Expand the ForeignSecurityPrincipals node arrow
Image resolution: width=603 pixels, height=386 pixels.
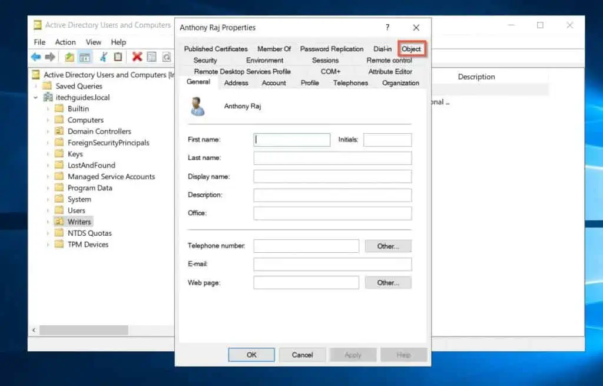tap(48, 143)
